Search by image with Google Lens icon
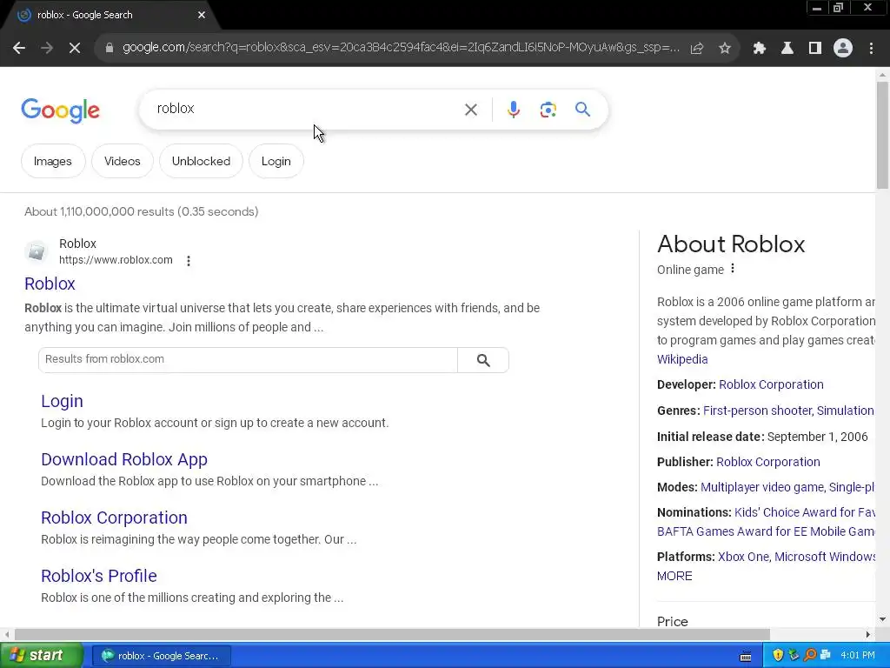This screenshot has height=668, width=890. [x=548, y=110]
